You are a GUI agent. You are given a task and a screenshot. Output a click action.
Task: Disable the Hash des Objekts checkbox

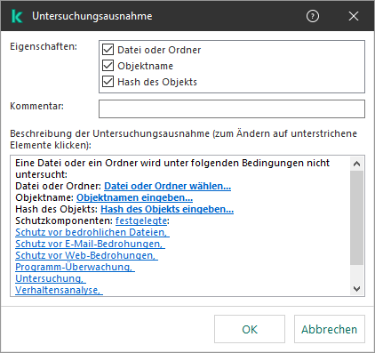tap(108, 82)
